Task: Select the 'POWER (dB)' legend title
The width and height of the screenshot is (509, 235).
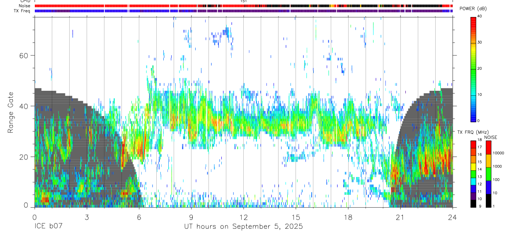Action: pyautogui.click(x=473, y=9)
